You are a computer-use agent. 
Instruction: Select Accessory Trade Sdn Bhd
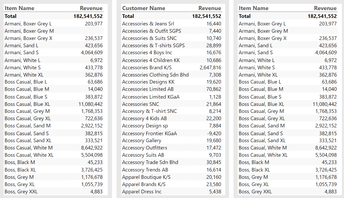(150, 162)
